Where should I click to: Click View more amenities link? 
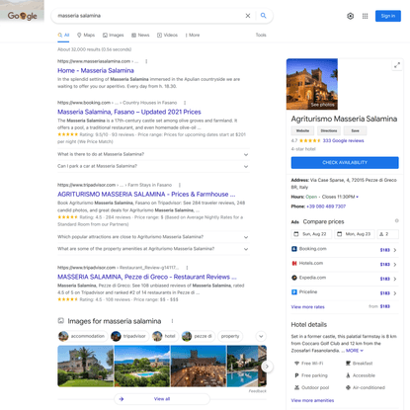click(x=312, y=400)
